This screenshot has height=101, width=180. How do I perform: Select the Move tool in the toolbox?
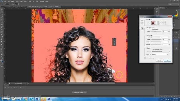pos(2,10)
